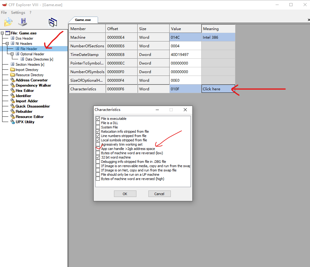Enable the 'System File' checkbox
The height and width of the screenshot is (267, 310).
98,127
